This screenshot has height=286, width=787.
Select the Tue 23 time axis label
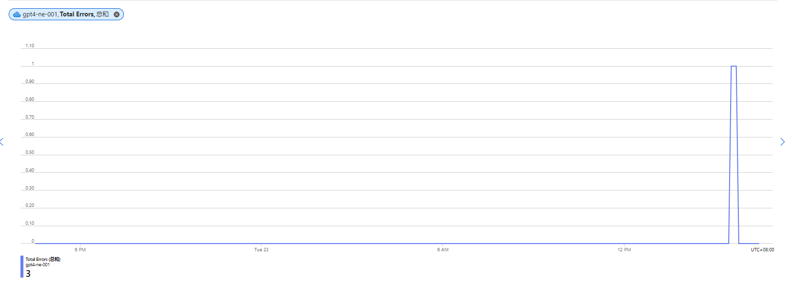click(x=261, y=250)
